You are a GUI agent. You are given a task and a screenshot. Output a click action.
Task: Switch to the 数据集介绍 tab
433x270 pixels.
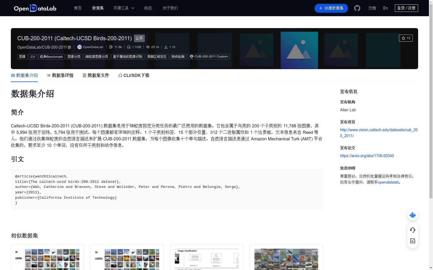click(24, 75)
